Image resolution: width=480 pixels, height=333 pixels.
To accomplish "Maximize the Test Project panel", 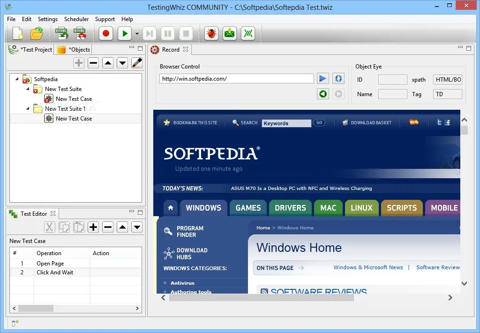I will 140,48.
